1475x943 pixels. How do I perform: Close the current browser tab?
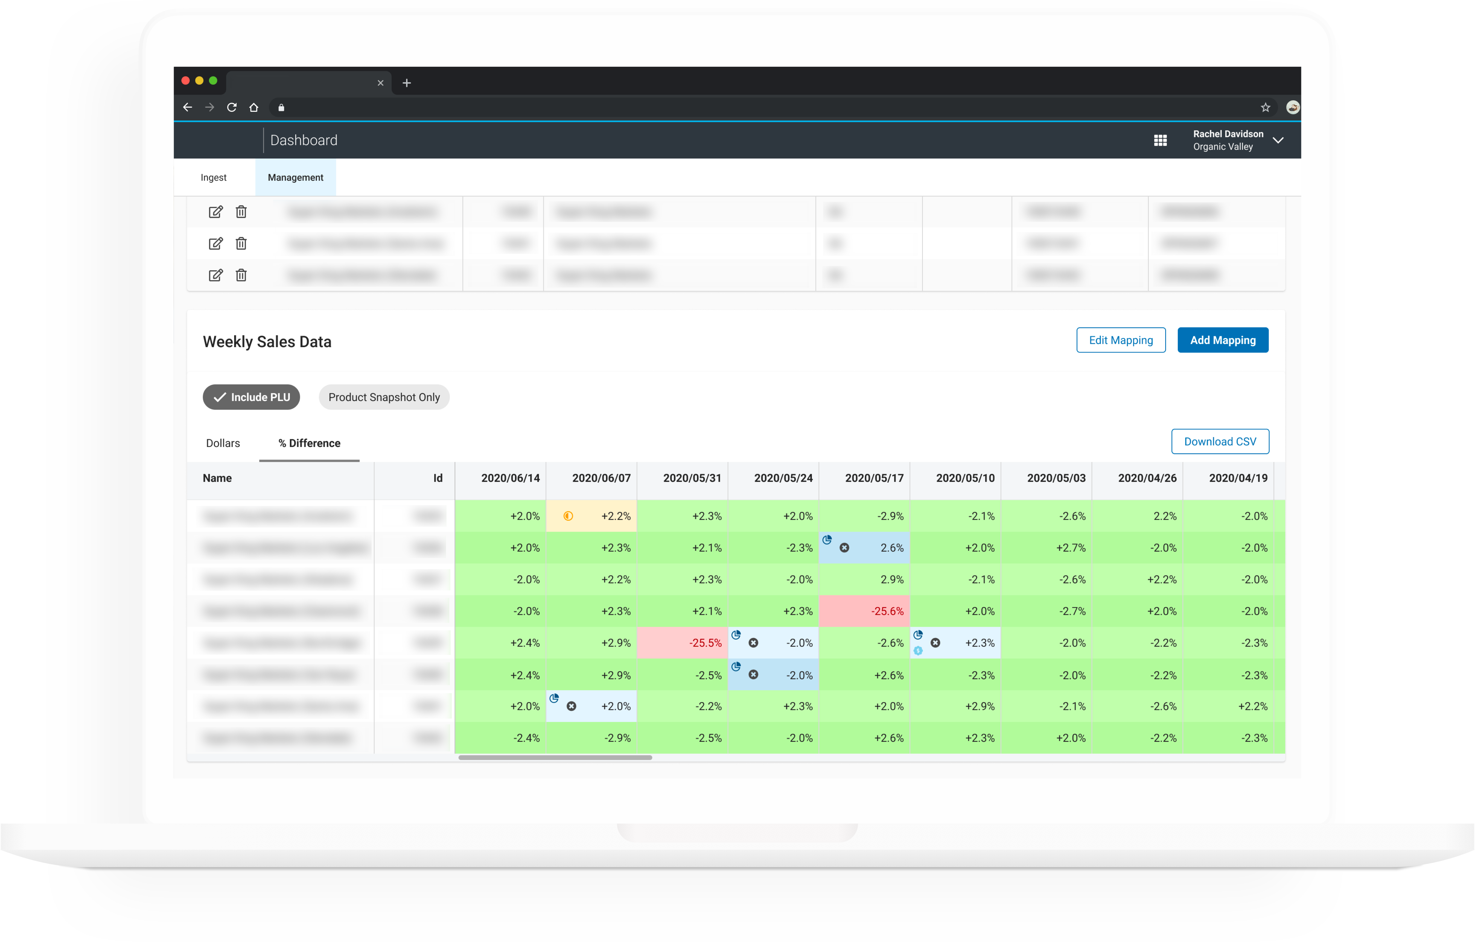point(380,83)
